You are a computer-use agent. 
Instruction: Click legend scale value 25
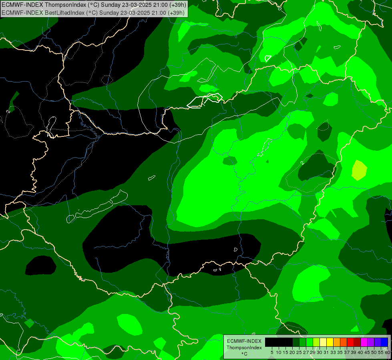click(299, 352)
